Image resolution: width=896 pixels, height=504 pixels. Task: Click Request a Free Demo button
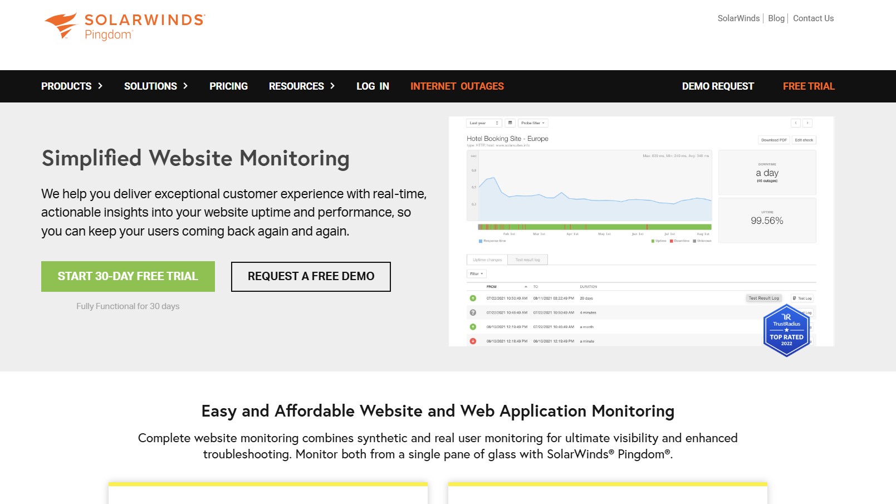(x=311, y=276)
